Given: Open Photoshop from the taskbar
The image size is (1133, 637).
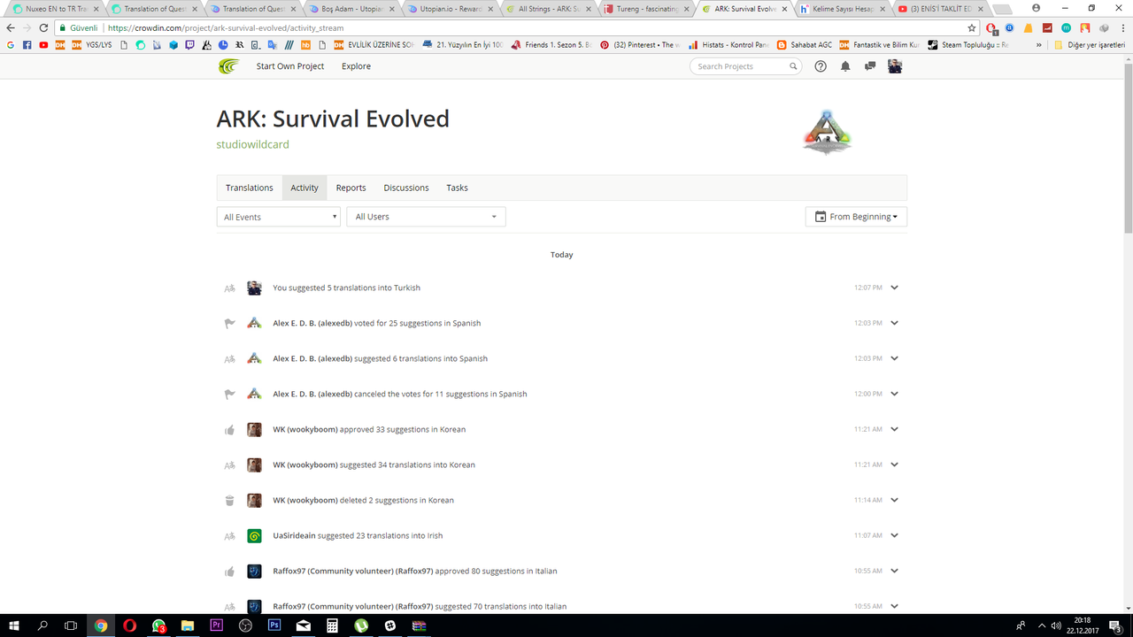Looking at the screenshot, I should point(274,625).
